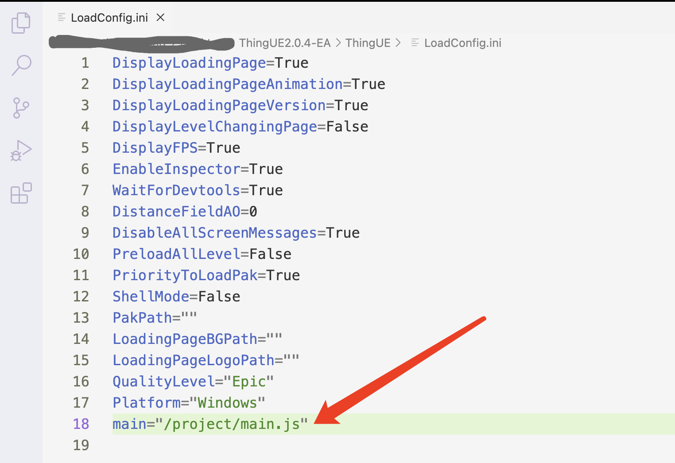Click line number 10 in the gutter
The width and height of the screenshot is (675, 463).
(x=81, y=254)
